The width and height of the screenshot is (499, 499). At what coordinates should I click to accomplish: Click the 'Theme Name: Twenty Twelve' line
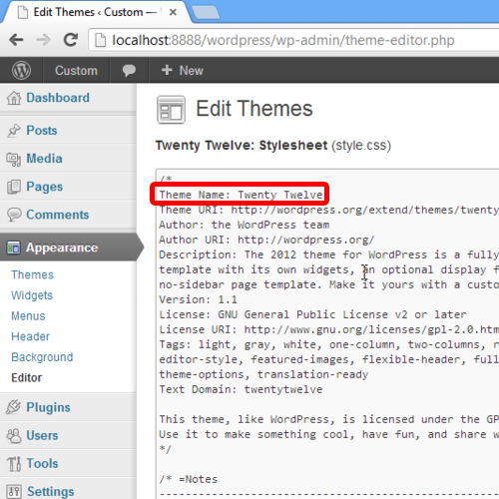coord(241,195)
